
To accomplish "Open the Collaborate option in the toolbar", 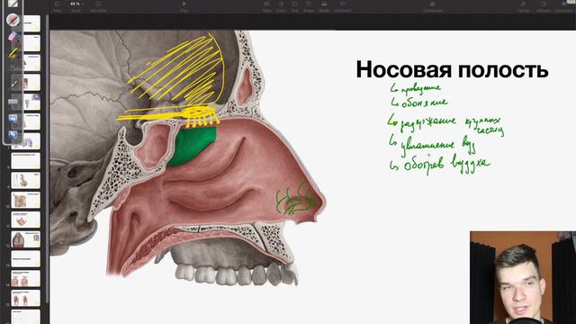I will 432,6.
